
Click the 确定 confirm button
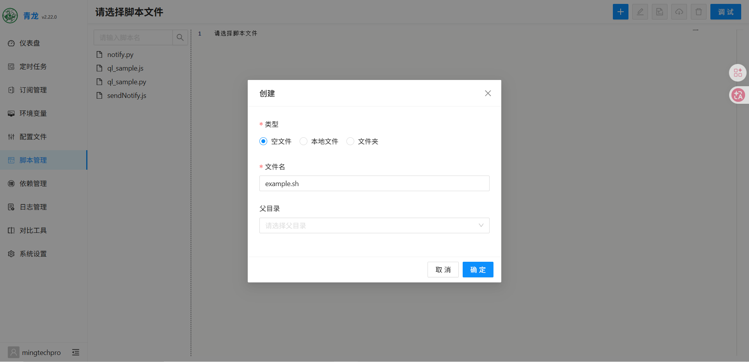(478, 270)
